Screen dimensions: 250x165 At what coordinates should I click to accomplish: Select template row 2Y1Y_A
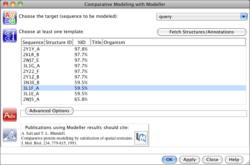tap(31, 49)
